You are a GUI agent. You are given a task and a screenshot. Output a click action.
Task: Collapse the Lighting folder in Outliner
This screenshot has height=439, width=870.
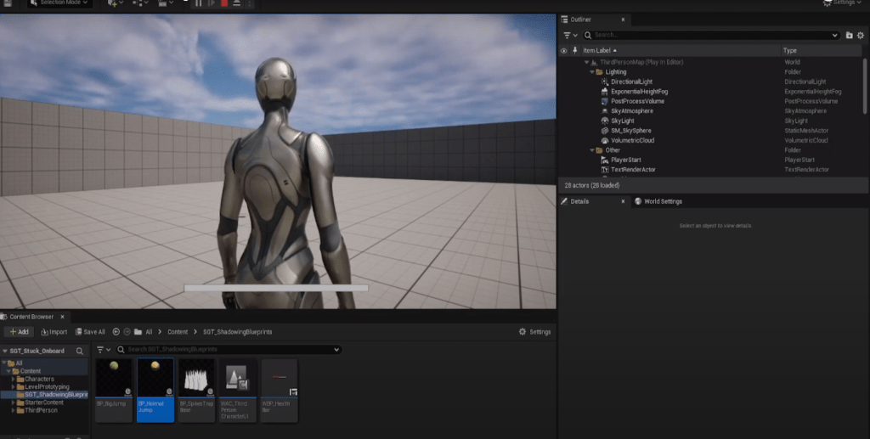[592, 72]
